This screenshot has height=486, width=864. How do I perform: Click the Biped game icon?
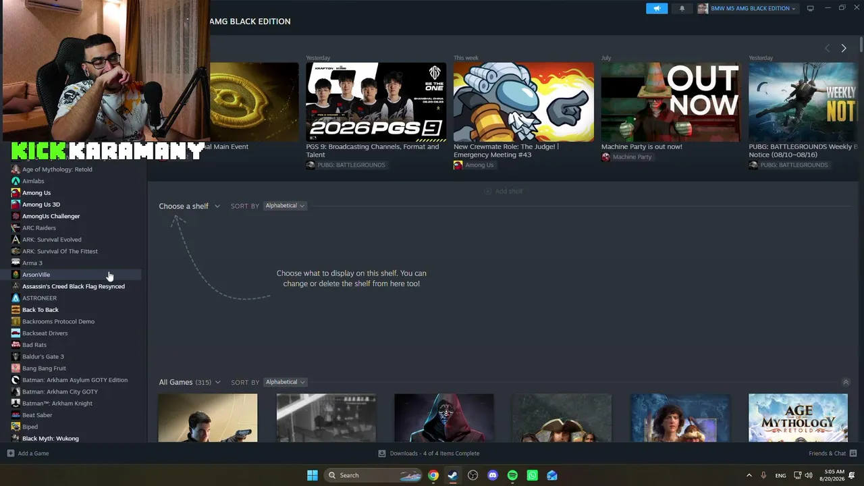click(16, 427)
